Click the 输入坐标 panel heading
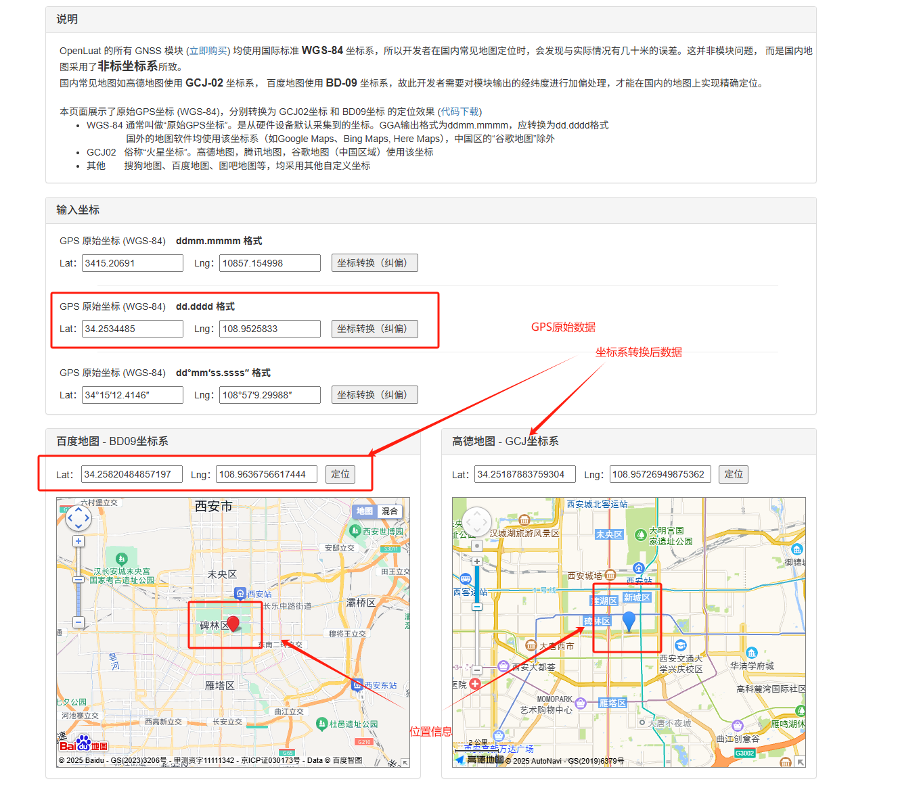This screenshot has width=898, height=790. [78, 210]
